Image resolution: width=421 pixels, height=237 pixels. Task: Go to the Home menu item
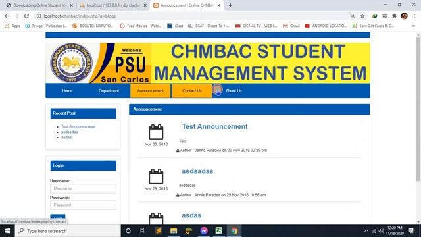pos(67,91)
